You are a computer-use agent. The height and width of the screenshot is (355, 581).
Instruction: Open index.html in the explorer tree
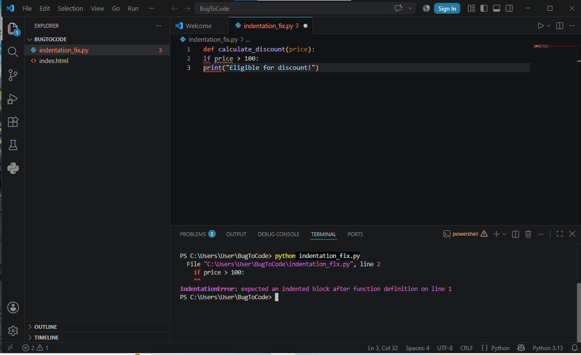97,61
